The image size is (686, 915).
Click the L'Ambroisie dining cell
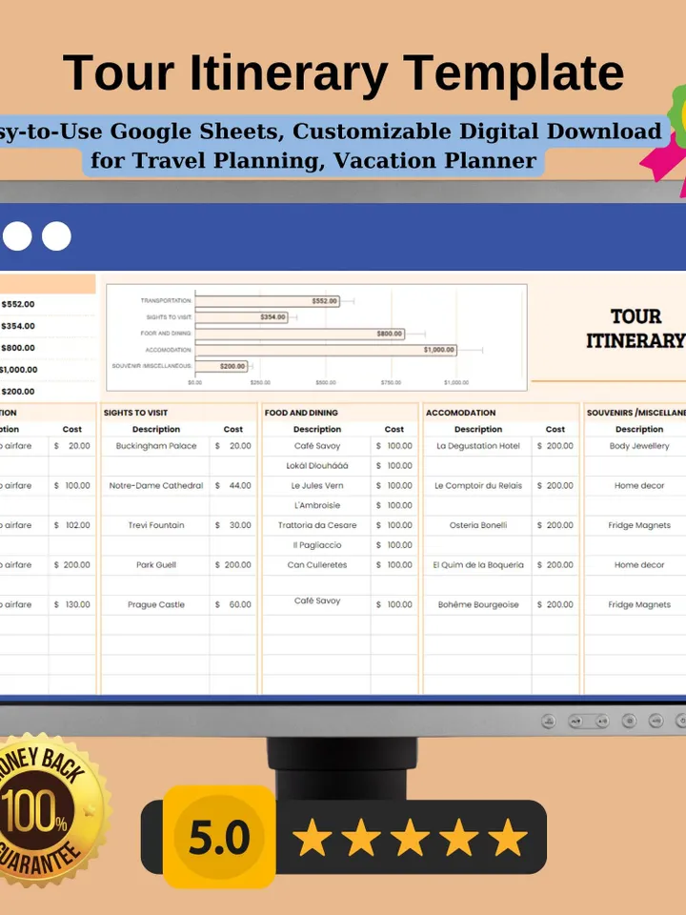[316, 505]
